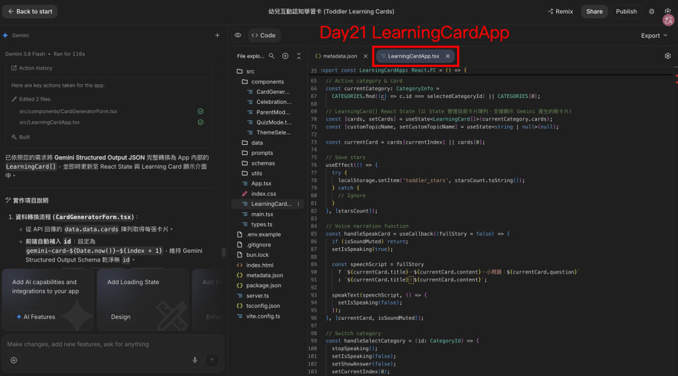Viewport: 678px width, 376px height.
Task: Click the Design tag
Action: pos(121,317)
